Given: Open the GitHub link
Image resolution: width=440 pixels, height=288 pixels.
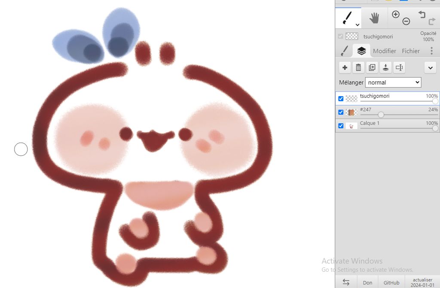Looking at the screenshot, I should point(391,283).
